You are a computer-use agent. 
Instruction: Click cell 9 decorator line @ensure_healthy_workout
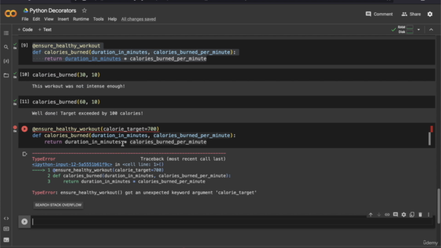click(66, 45)
